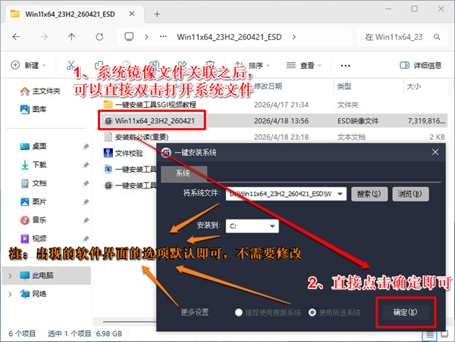This screenshot has height=342, width=455.
Task: Expand the Network tree node
Action: tap(10, 294)
